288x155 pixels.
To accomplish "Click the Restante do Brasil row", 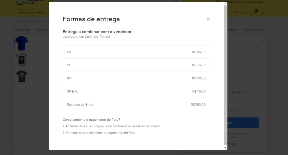I will click(136, 105).
